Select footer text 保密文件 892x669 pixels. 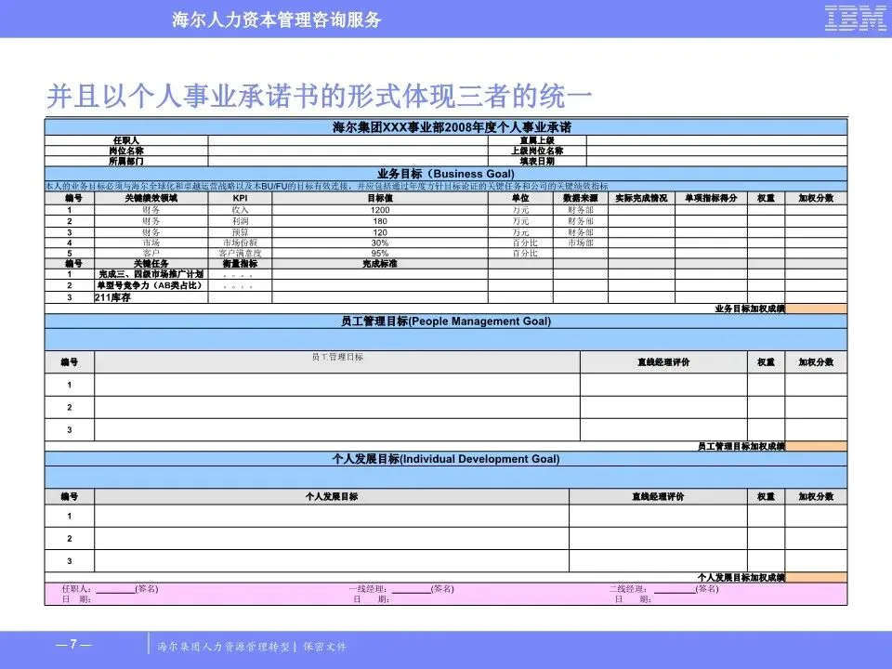tap(325, 647)
